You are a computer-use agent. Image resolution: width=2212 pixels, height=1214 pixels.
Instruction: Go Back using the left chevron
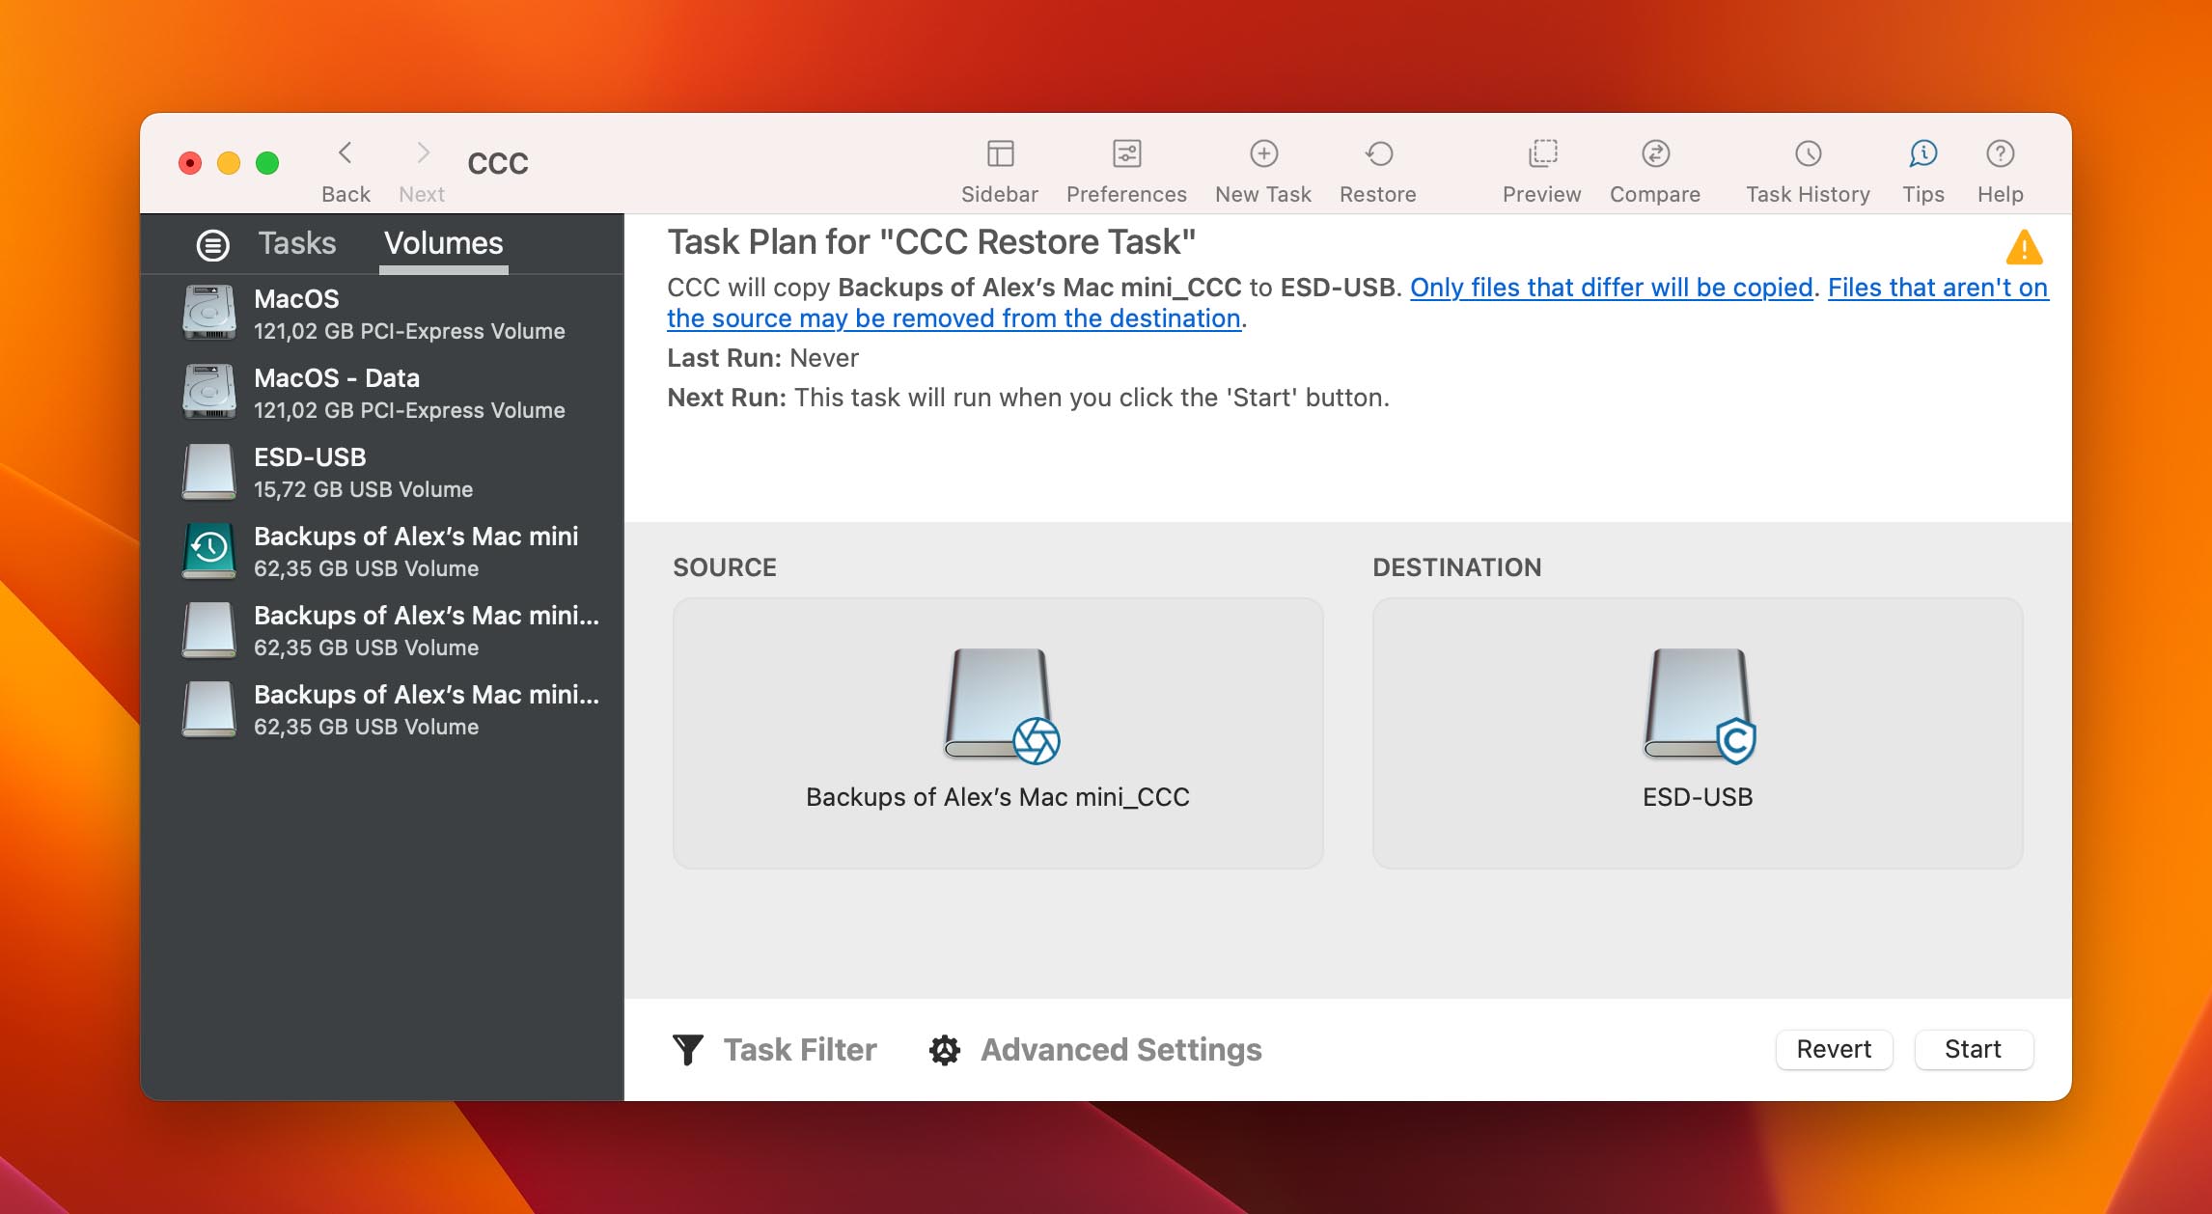click(346, 152)
